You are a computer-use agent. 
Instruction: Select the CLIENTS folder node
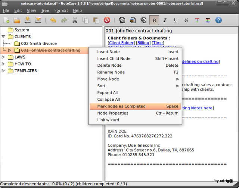(x=22, y=37)
